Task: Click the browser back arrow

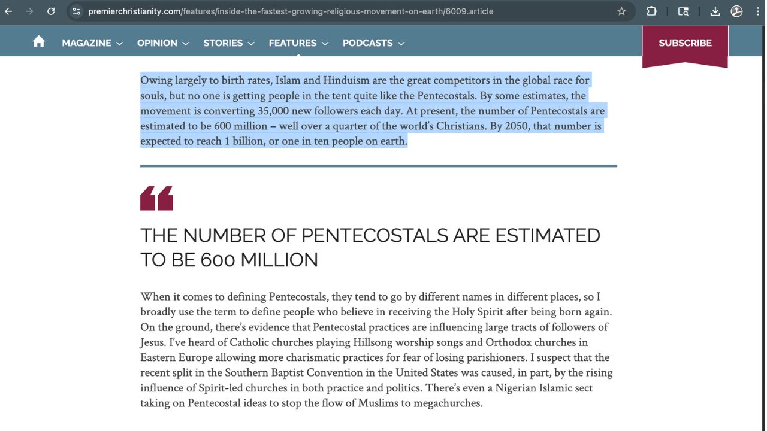Action: 8,11
